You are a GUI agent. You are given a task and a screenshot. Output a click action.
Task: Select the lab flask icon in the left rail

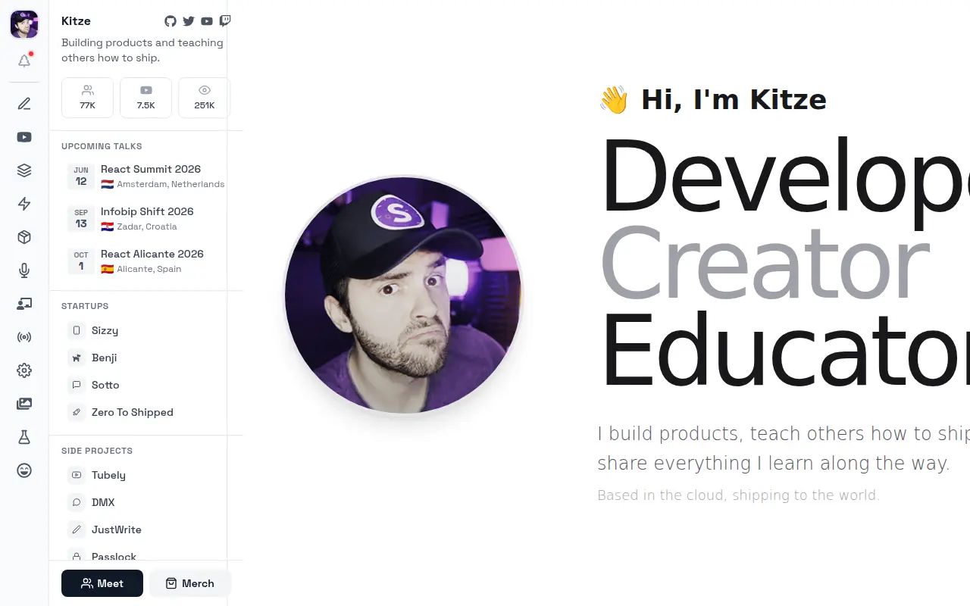pyautogui.click(x=24, y=437)
